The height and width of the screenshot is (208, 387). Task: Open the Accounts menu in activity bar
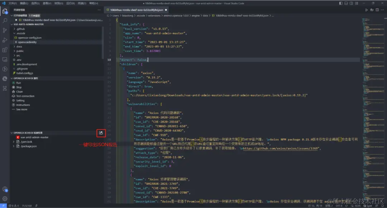(x=5, y=189)
